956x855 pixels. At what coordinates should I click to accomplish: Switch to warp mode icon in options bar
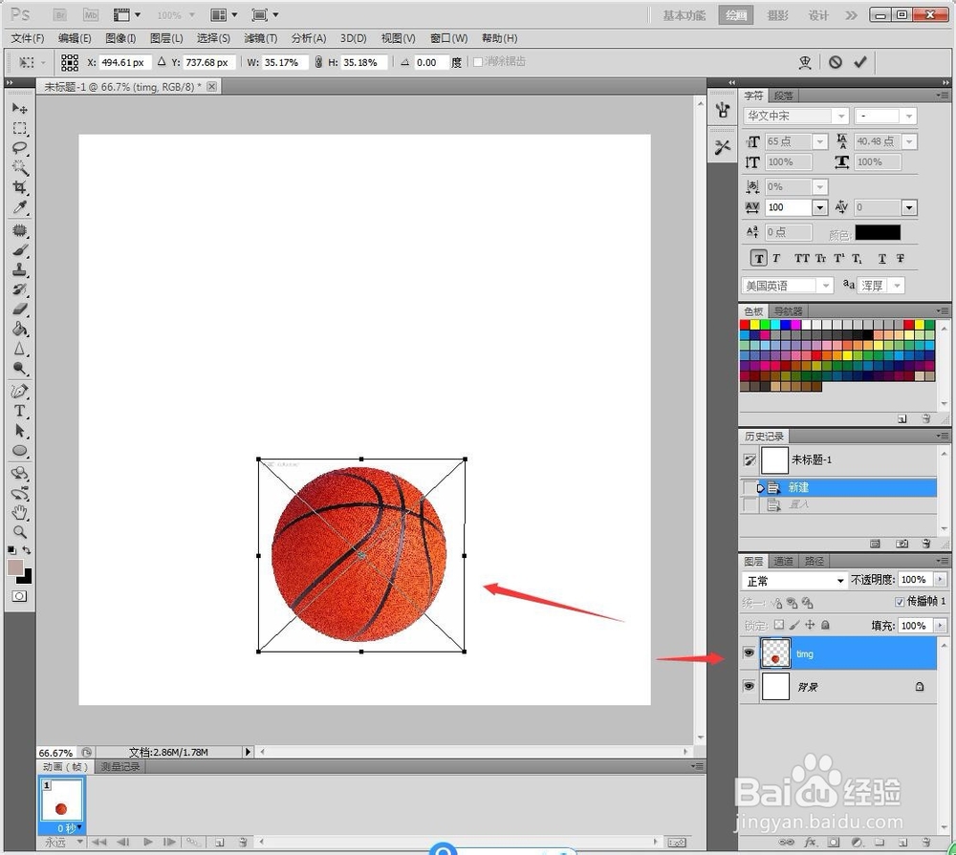click(805, 62)
